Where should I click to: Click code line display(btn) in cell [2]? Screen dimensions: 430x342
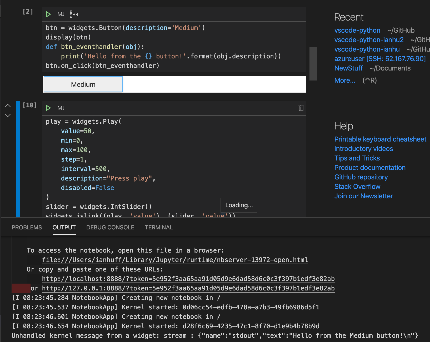point(68,37)
